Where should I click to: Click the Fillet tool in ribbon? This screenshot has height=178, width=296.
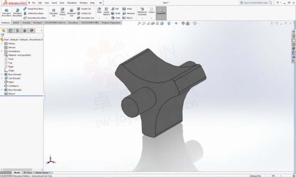[x=99, y=11]
